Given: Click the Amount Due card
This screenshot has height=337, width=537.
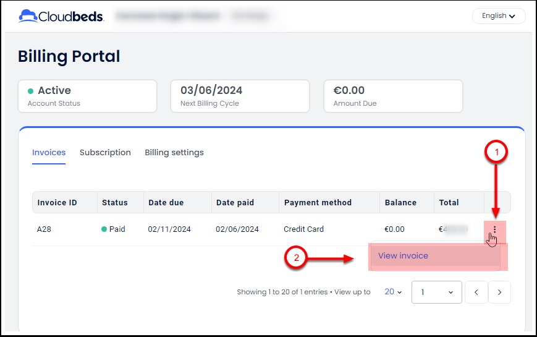Looking at the screenshot, I should 393,96.
